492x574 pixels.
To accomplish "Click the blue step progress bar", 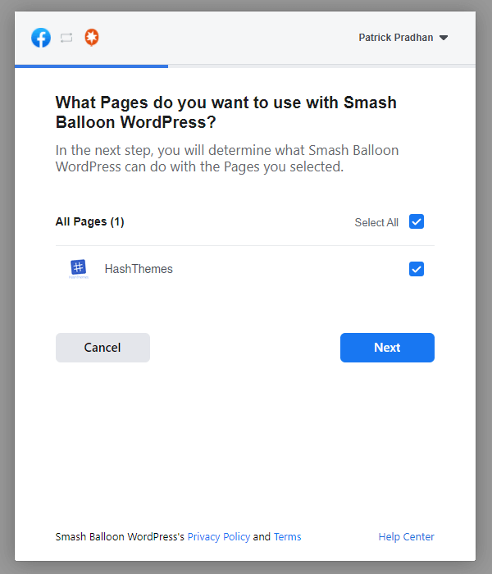I will (x=92, y=66).
